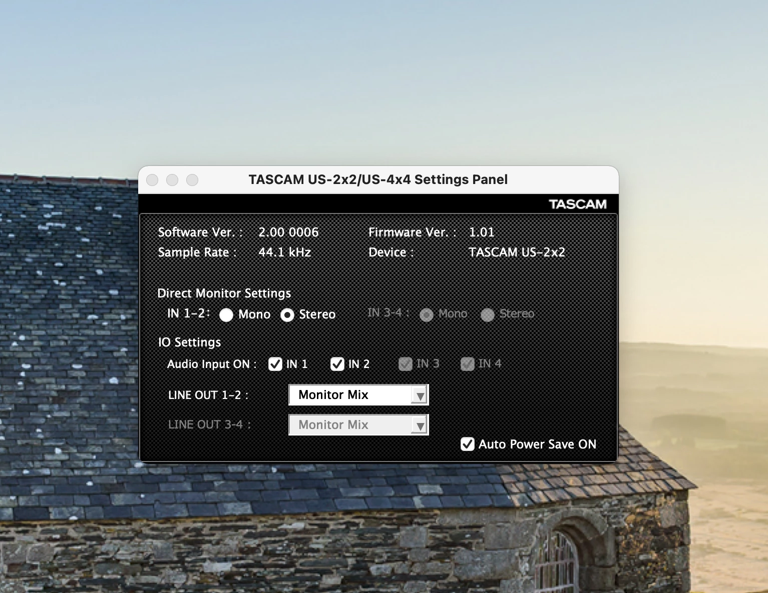The height and width of the screenshot is (593, 768).
Task: Uncheck the IN 2 audio input checkbox
Action: coord(337,364)
